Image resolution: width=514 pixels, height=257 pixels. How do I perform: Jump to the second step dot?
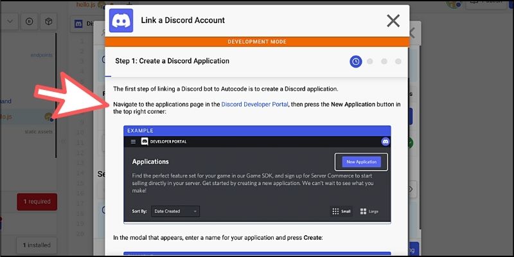tap(370, 61)
